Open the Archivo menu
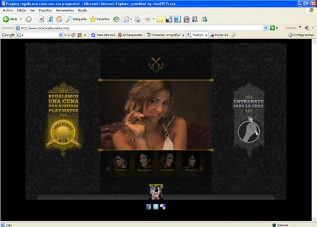The image size is (317, 227). 8,10
